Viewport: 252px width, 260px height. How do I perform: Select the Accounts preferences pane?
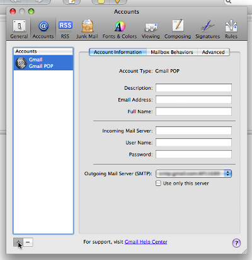click(43, 30)
